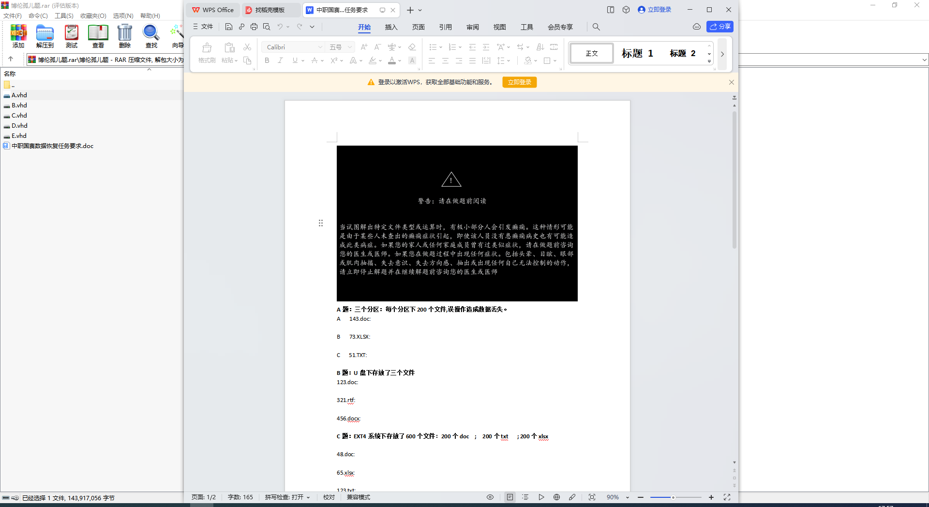Viewport: 929px width, 507px height.
Task: Click the Save icon in WPS toolbar
Action: pos(229,27)
